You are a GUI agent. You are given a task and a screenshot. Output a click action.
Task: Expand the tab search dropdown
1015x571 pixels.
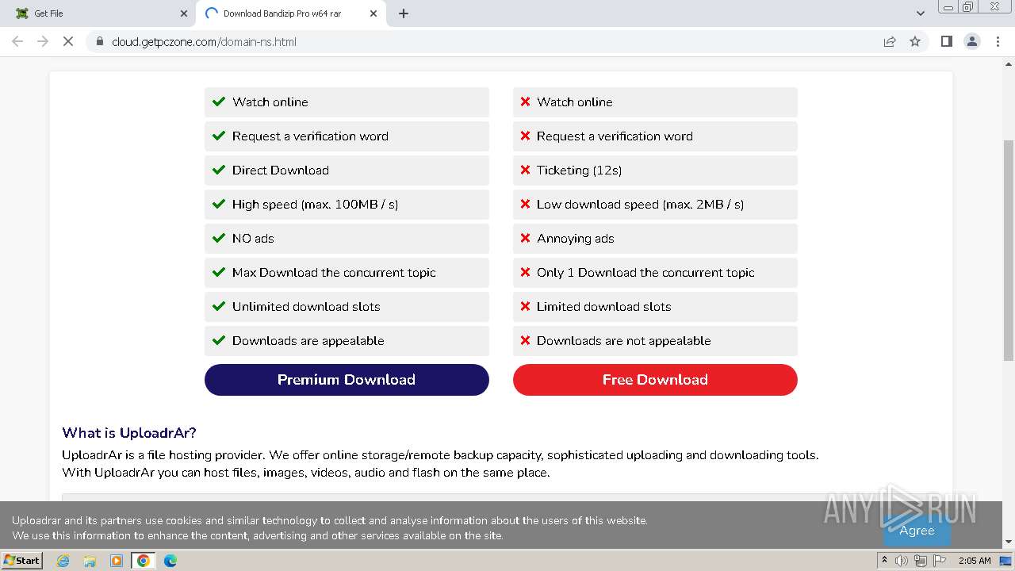pyautogui.click(x=920, y=13)
